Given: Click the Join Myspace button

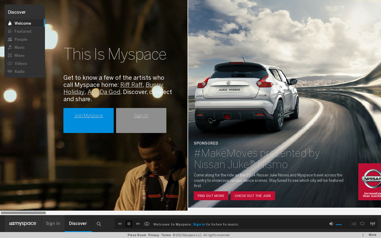Looking at the screenshot, I should [x=88, y=120].
